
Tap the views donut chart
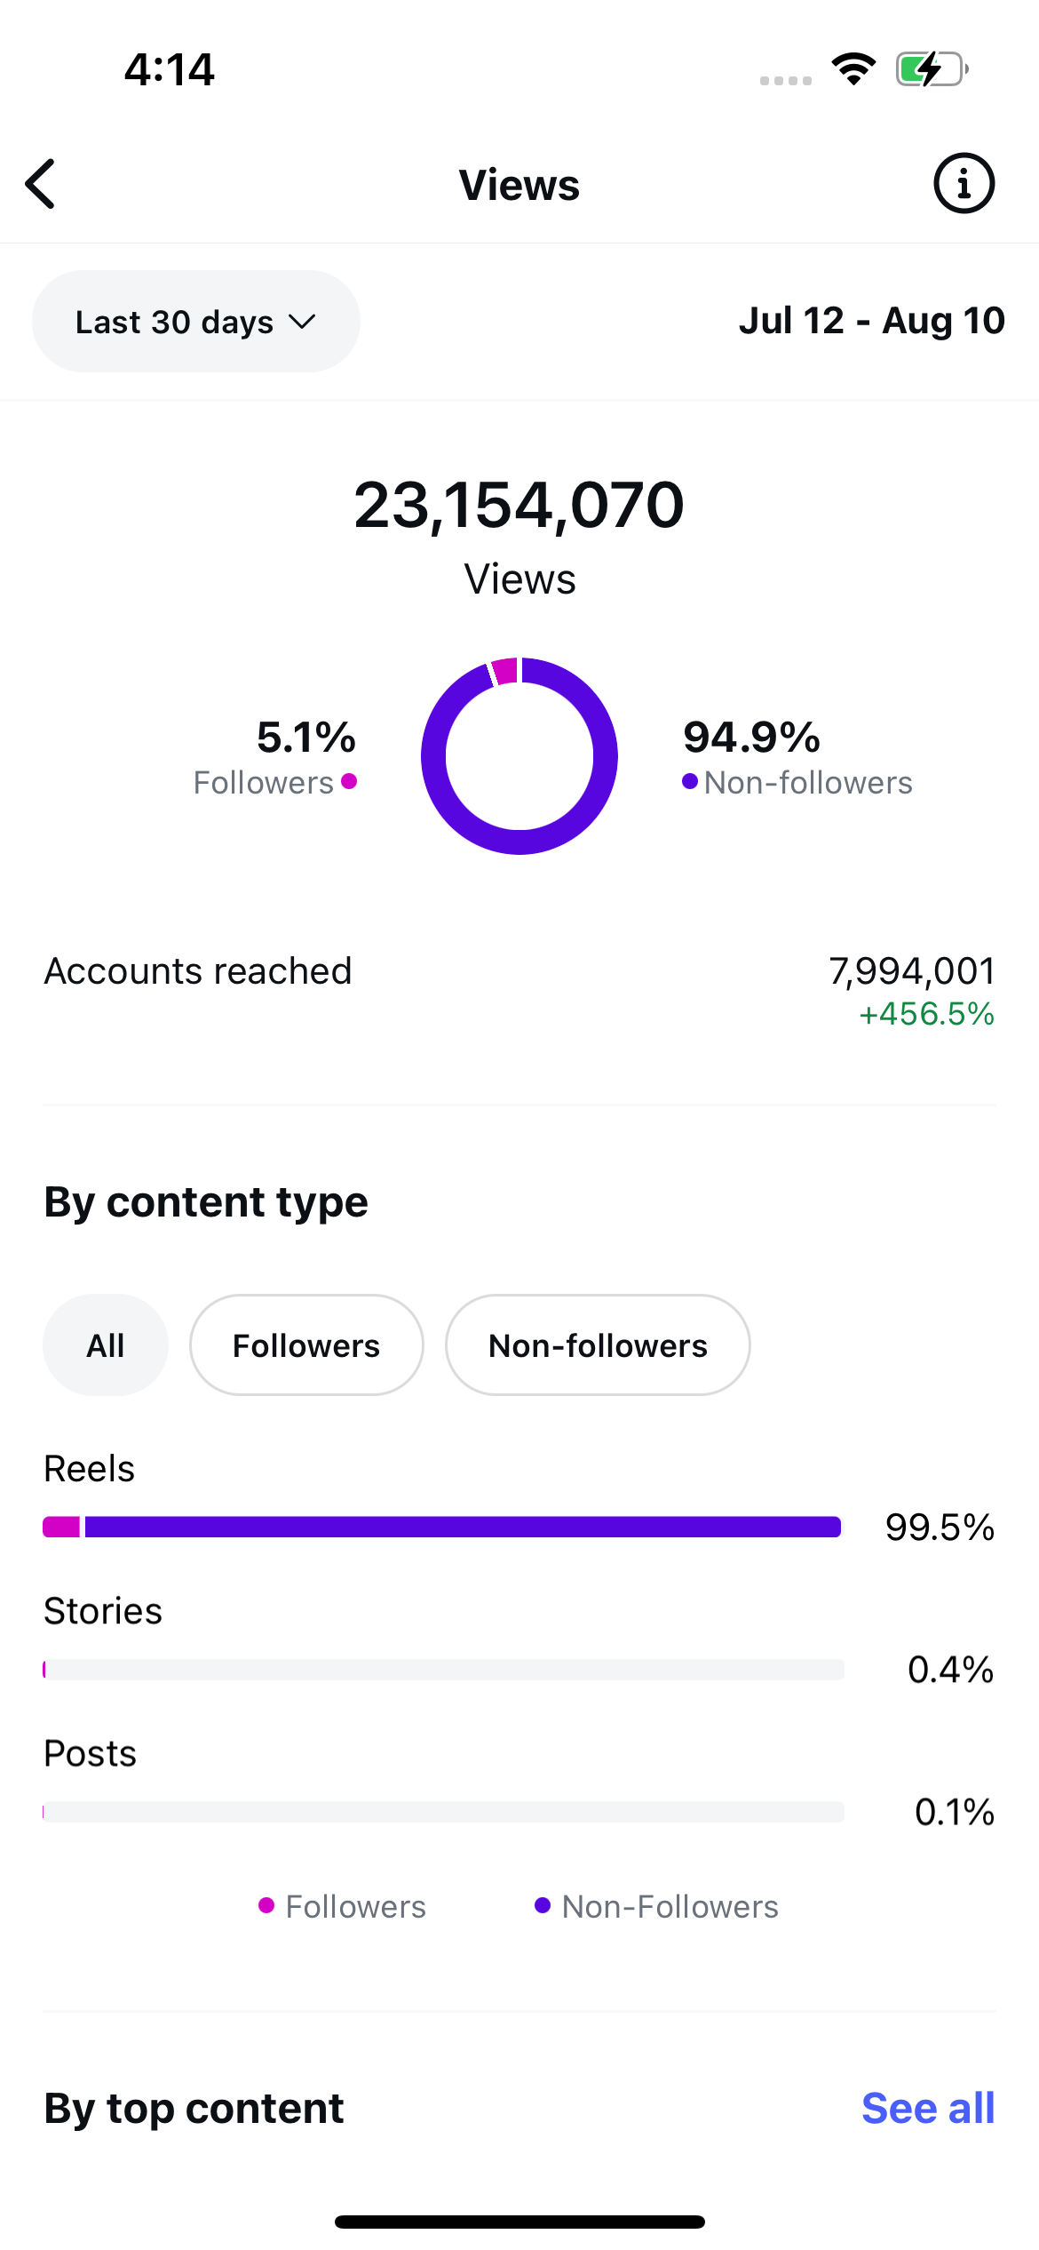click(x=519, y=755)
